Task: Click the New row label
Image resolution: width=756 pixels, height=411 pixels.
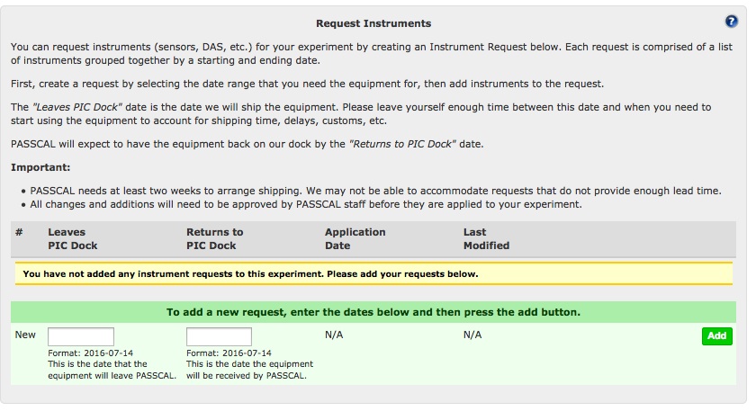Action: 25,335
